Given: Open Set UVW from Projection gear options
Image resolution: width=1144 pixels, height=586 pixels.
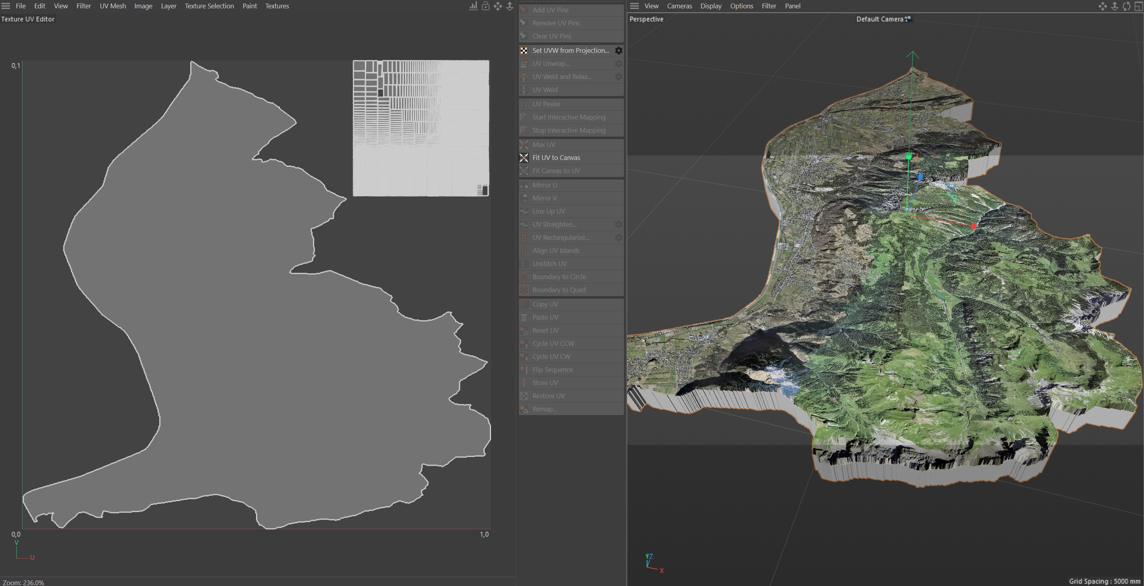Looking at the screenshot, I should [618, 51].
